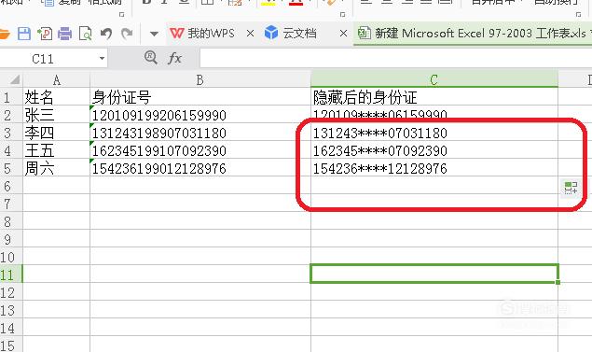
Task: Click the Print icon
Action: click(x=64, y=34)
